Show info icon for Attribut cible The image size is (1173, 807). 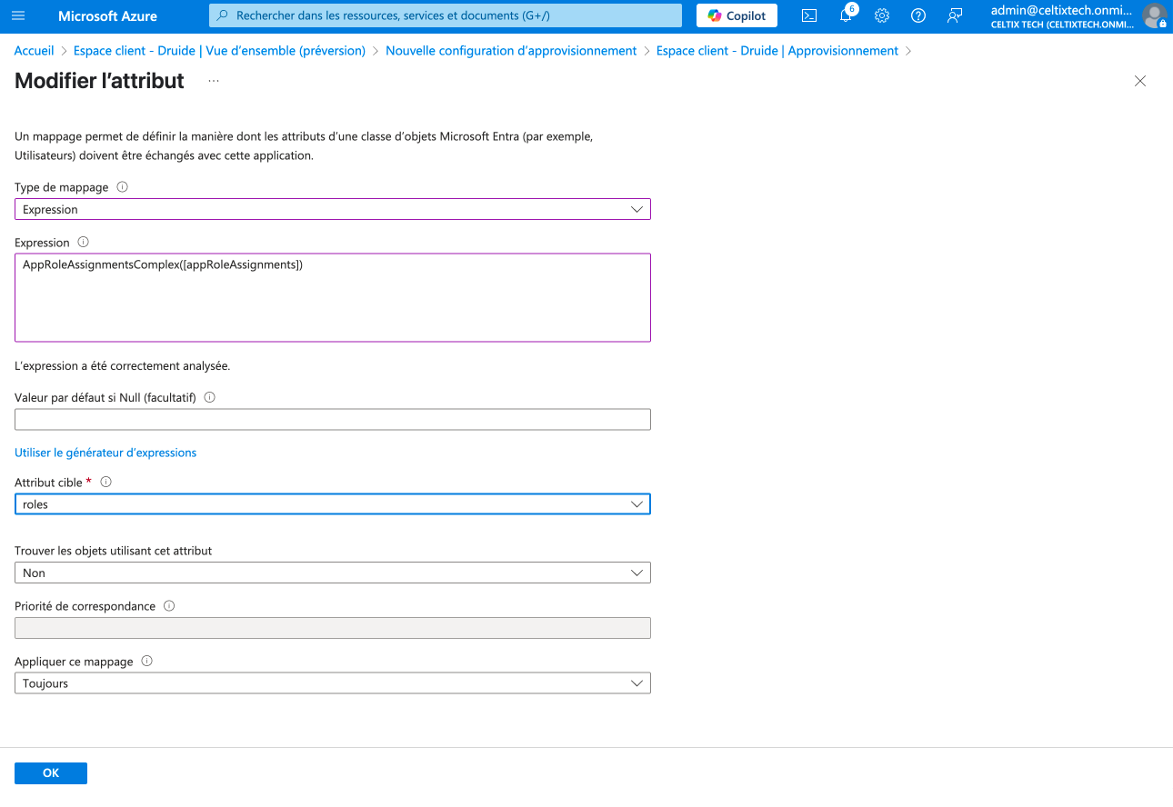105,483
